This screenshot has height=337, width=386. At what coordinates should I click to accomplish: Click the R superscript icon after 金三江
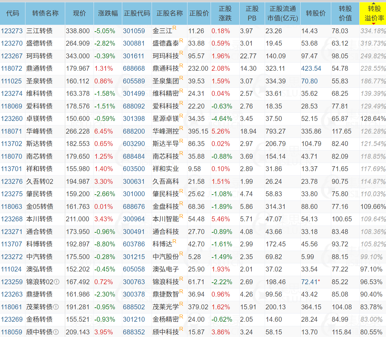pos(174,28)
